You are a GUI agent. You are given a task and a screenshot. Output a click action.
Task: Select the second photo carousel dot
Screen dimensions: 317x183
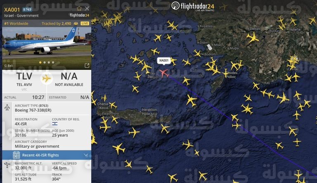[x=45, y=62]
